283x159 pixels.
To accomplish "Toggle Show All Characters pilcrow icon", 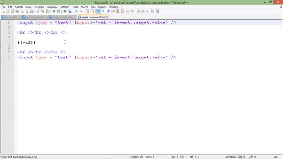I will pyautogui.click(x=103, y=11).
